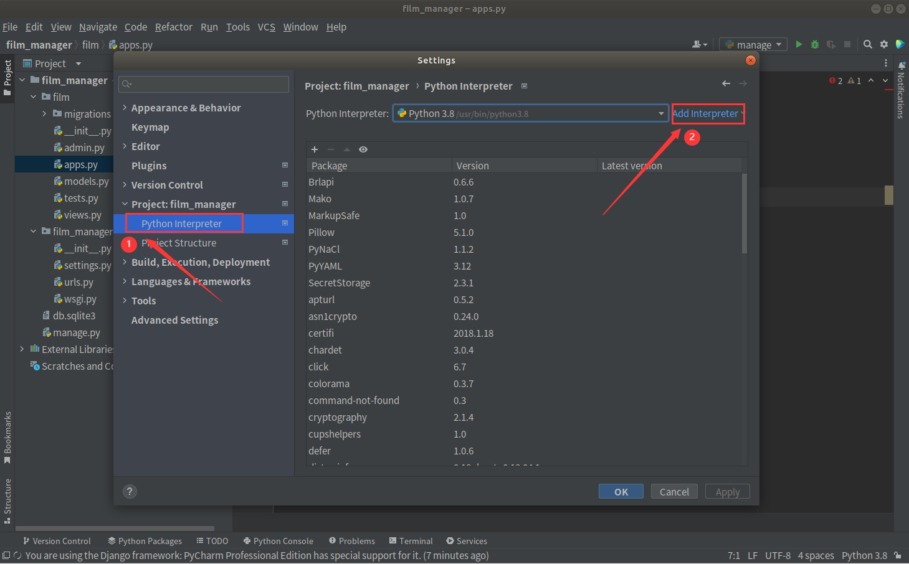The height and width of the screenshot is (564, 909).
Task: Expand the migrations folder
Action: click(44, 114)
